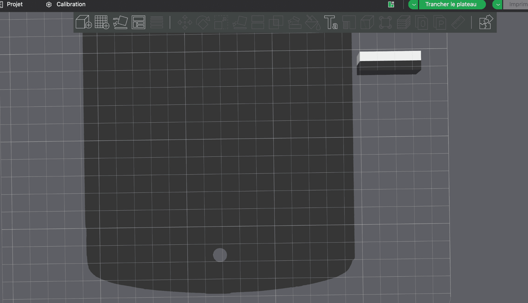Select the Move tool arrows icon
The height and width of the screenshot is (303, 528).
click(185, 22)
